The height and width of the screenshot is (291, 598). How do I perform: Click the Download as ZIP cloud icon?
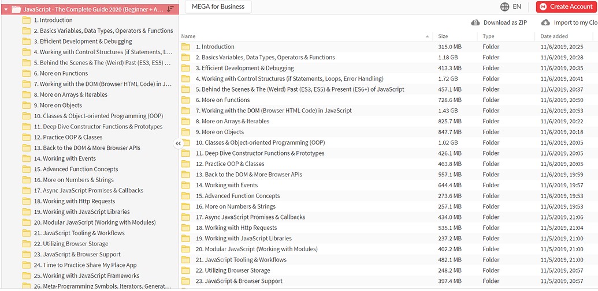pos(475,22)
